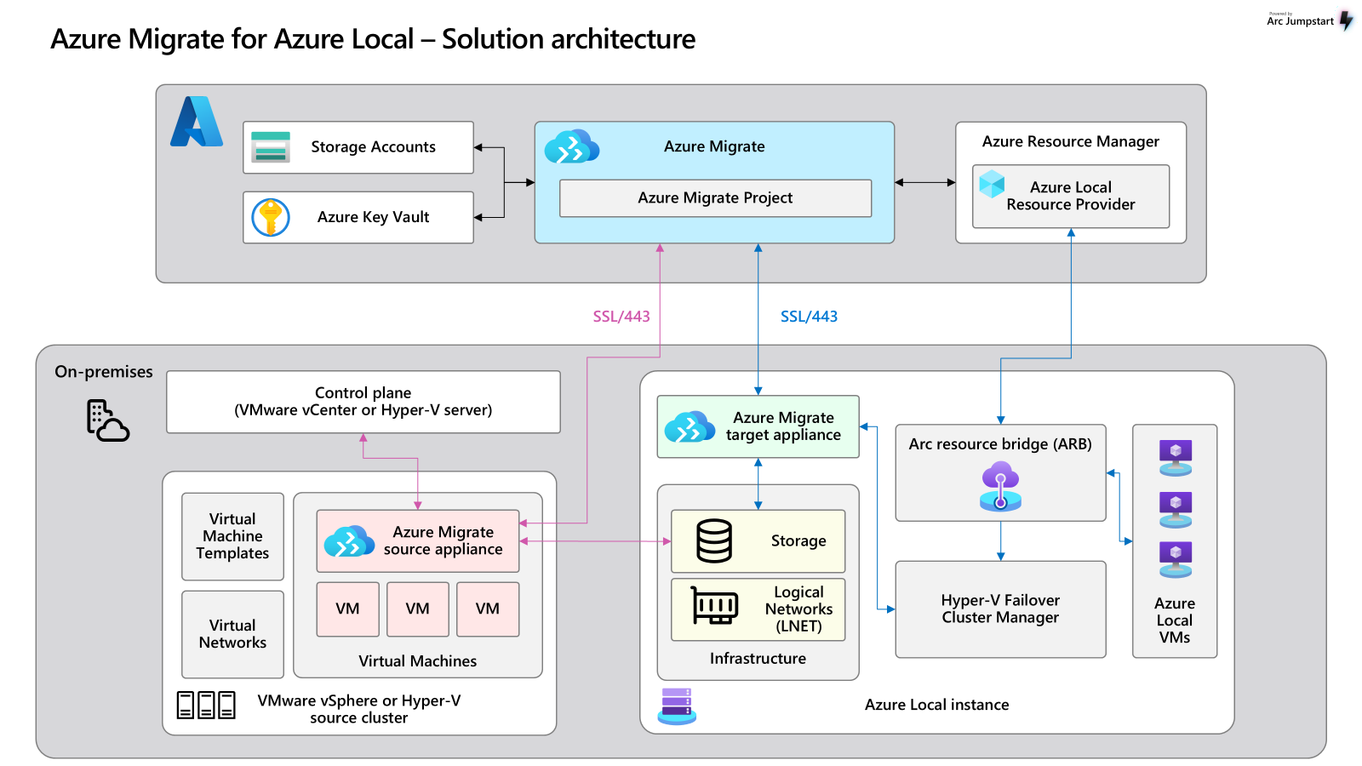Screen dimensions: 1362x766
Task: Click the Logical Networks (LNET) text
Action: click(x=798, y=609)
